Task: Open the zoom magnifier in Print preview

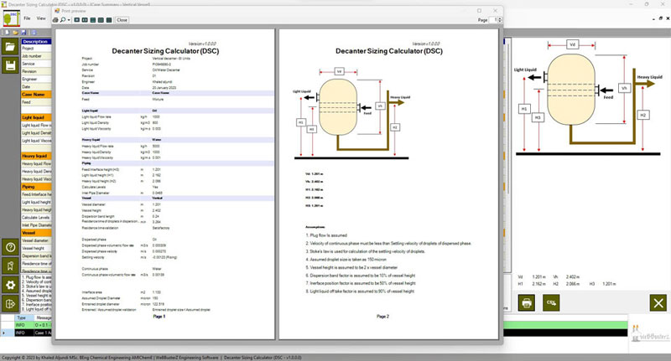Action: coord(65,19)
